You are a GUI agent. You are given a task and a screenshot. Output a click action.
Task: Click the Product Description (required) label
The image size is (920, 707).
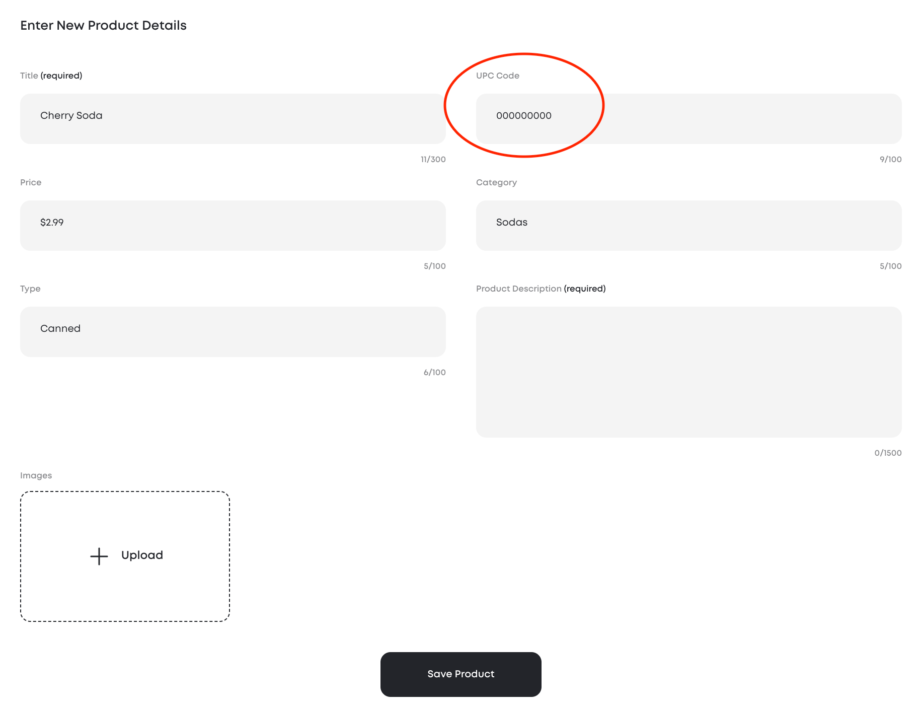coord(541,289)
